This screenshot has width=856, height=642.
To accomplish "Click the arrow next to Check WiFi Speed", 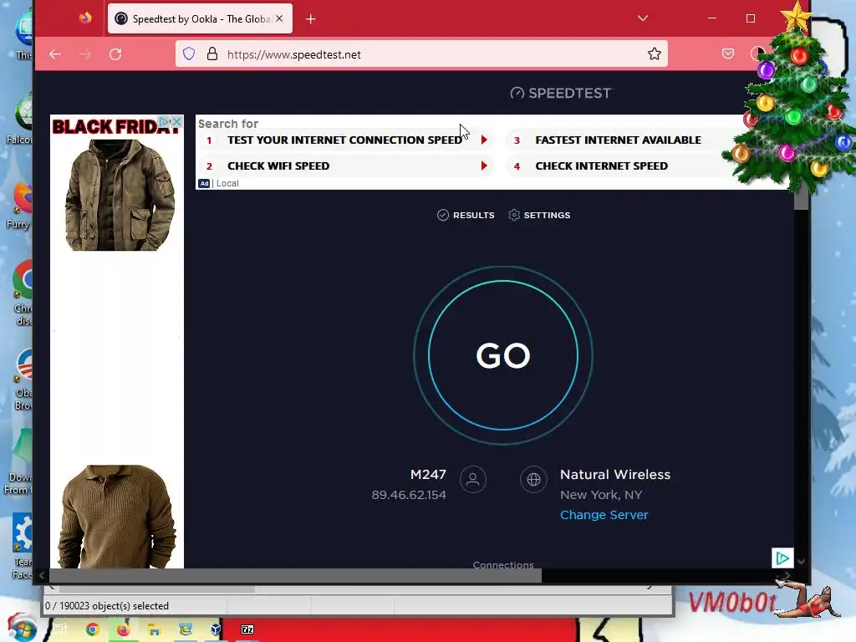I will 484,166.
